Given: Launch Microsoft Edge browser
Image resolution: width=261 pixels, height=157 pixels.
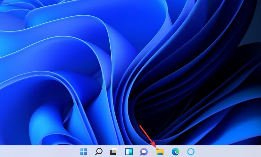Looking at the screenshot, I should [x=175, y=152].
